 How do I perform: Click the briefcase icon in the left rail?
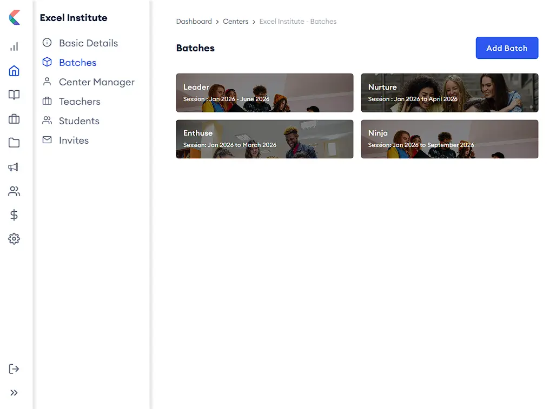14,119
